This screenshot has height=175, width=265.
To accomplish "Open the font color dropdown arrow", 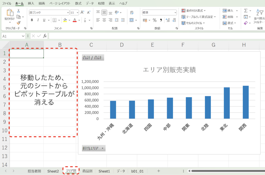I will point(79,20).
